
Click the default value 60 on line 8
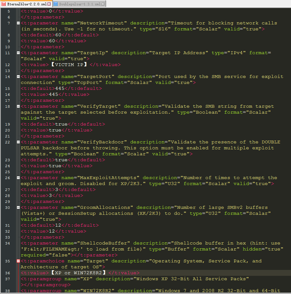(58, 35)
